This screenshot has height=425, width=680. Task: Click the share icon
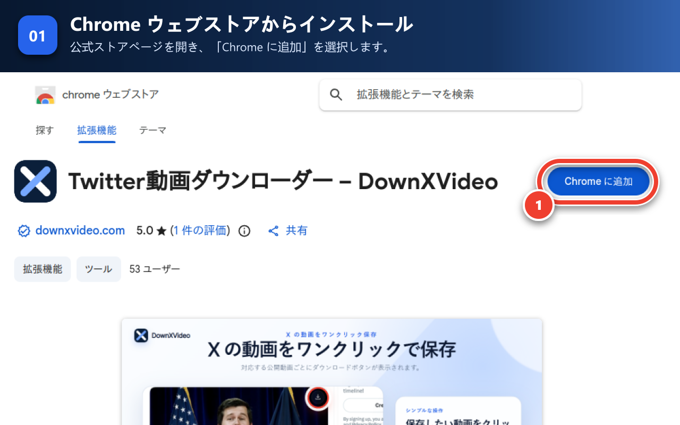tap(274, 231)
